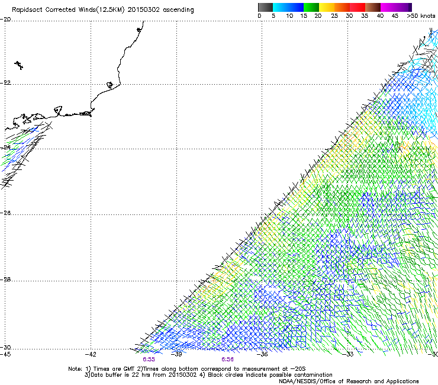Click the -30 latitude axis label
This screenshot has height=385, width=438.
coord(5,348)
